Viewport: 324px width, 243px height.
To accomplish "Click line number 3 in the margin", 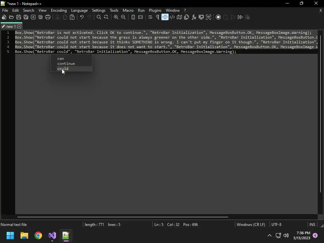I will tap(8, 42).
